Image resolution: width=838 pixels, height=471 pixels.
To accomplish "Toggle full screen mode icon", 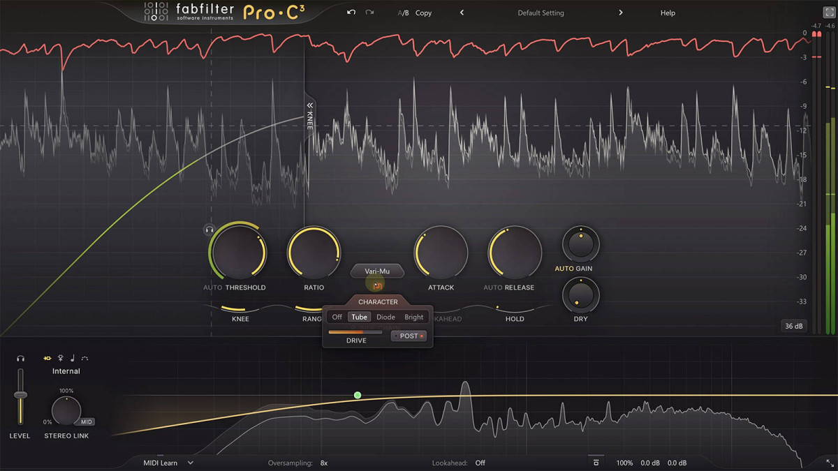I will (829, 13).
